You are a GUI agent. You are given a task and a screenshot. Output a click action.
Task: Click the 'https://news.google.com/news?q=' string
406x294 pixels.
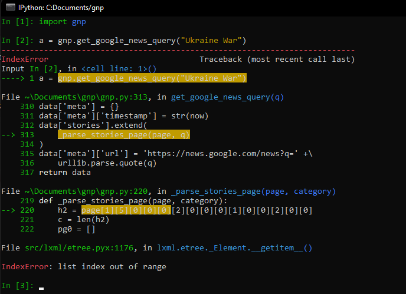coord(221,154)
